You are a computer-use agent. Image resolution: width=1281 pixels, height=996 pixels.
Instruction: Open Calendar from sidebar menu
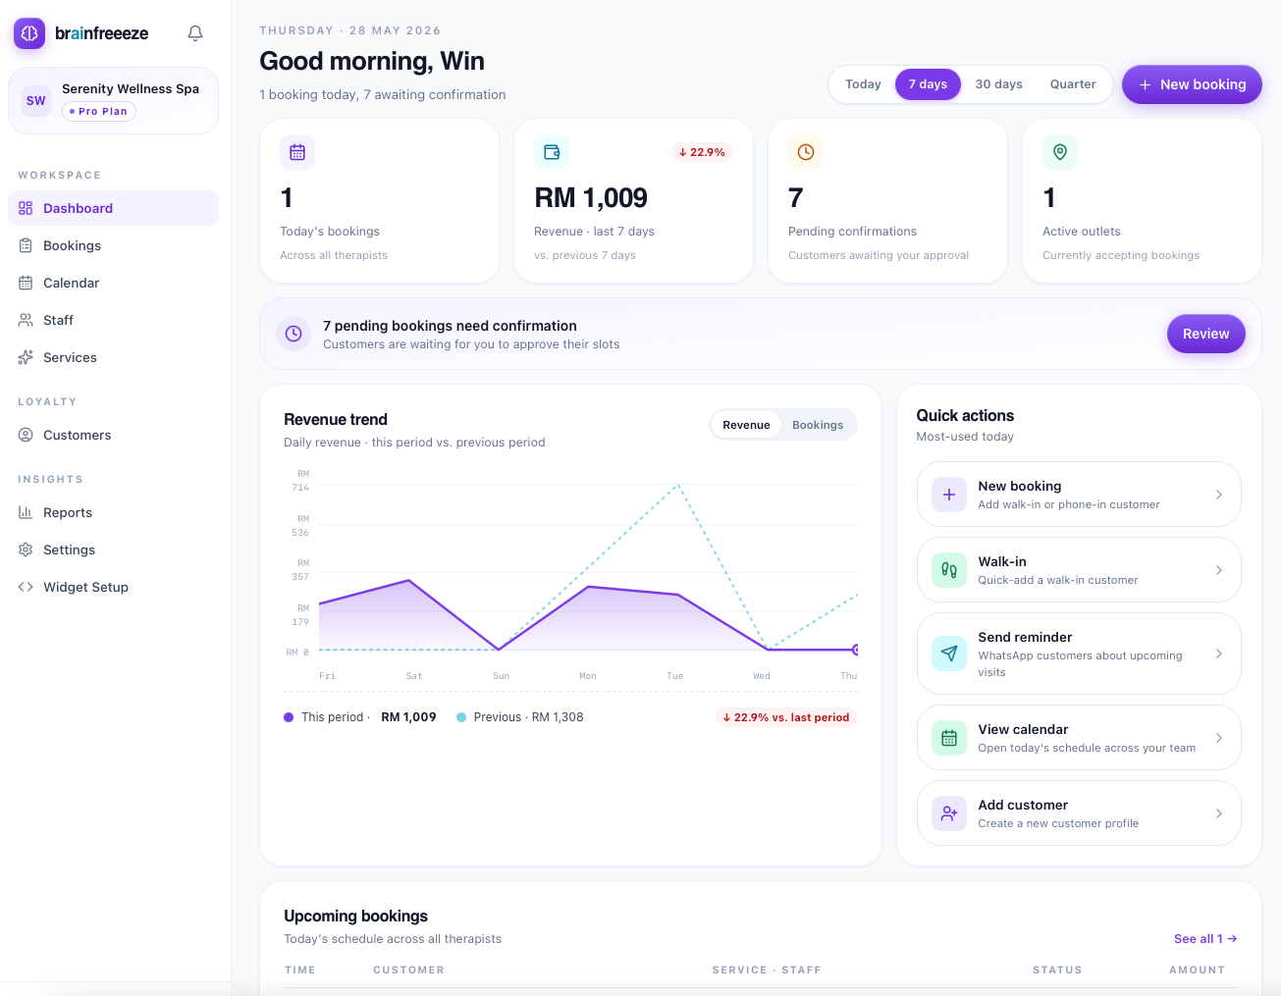pyautogui.click(x=113, y=283)
